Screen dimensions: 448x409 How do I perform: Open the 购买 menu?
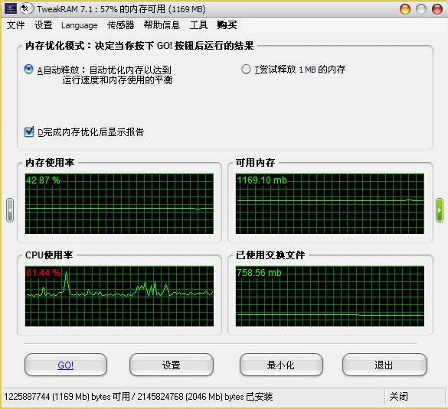(227, 25)
